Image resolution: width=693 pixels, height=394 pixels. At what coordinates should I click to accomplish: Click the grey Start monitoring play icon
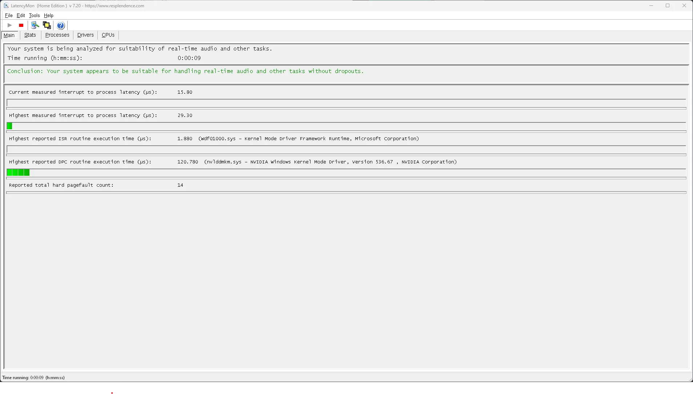pyautogui.click(x=10, y=25)
